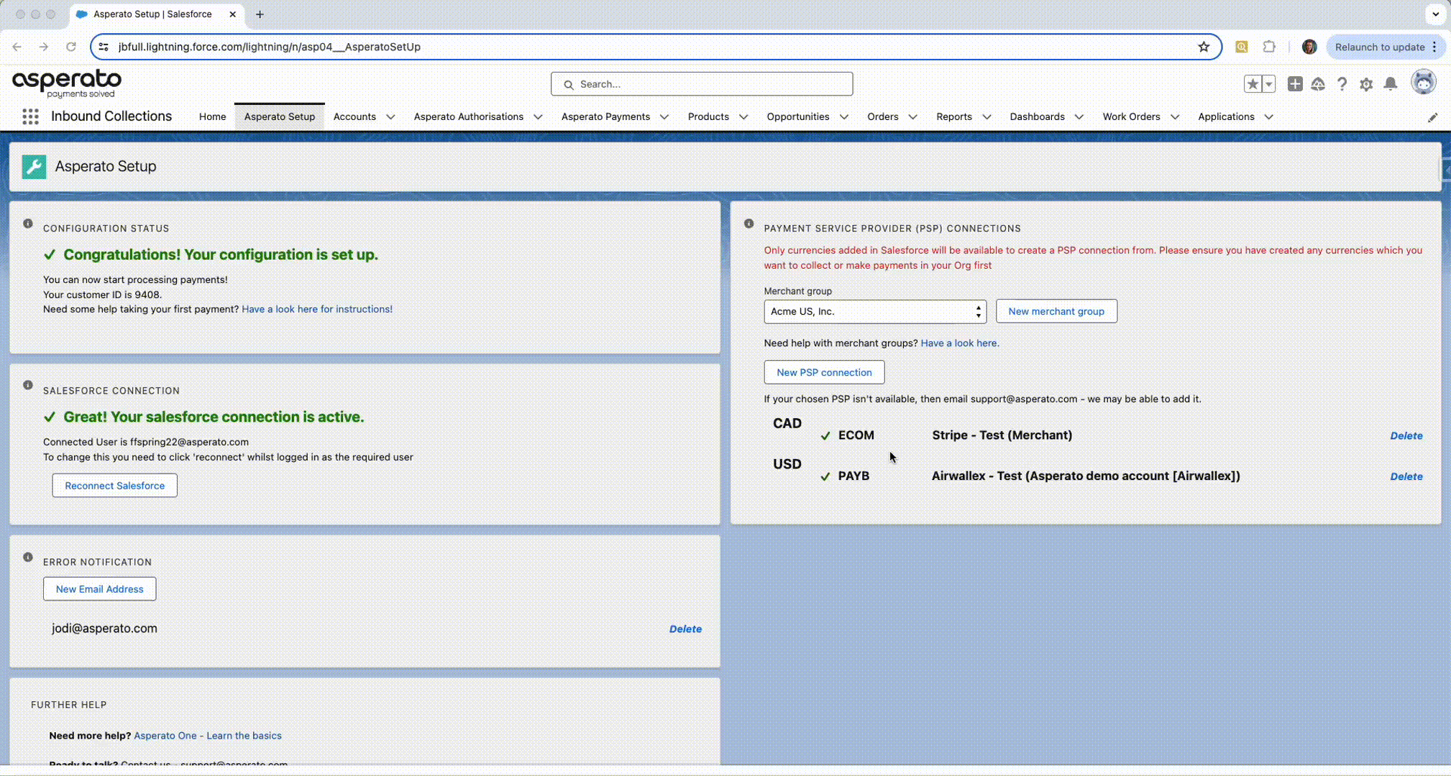Screen dimensions: 1451x776
Task: Open the Setup gear icon
Action: click(1366, 84)
